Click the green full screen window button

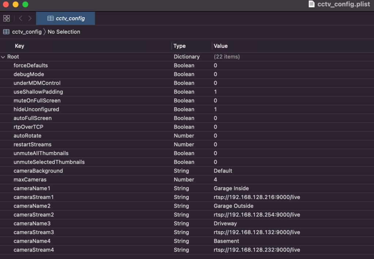[x=25, y=5]
